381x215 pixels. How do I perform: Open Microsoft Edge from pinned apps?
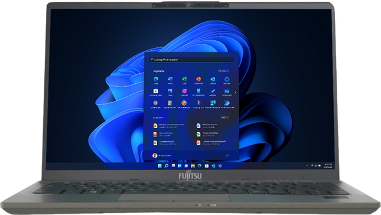pos(156,80)
